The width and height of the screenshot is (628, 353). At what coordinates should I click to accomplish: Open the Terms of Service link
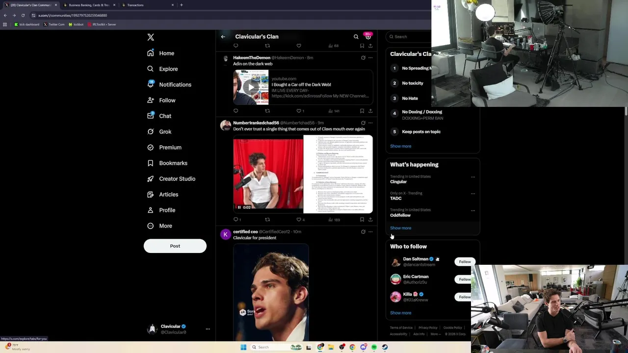coord(401,328)
